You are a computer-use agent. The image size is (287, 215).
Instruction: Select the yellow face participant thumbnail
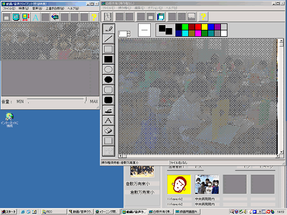click(179, 184)
